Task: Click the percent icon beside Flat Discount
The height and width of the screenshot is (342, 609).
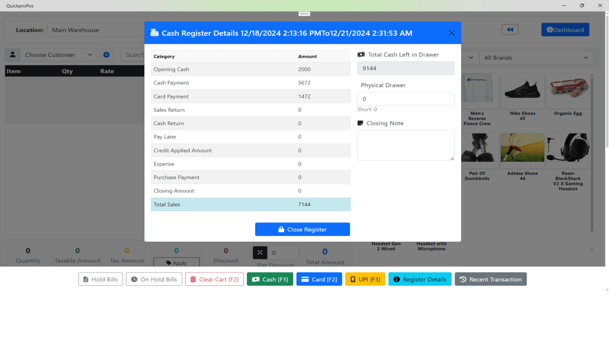Action: (x=260, y=252)
